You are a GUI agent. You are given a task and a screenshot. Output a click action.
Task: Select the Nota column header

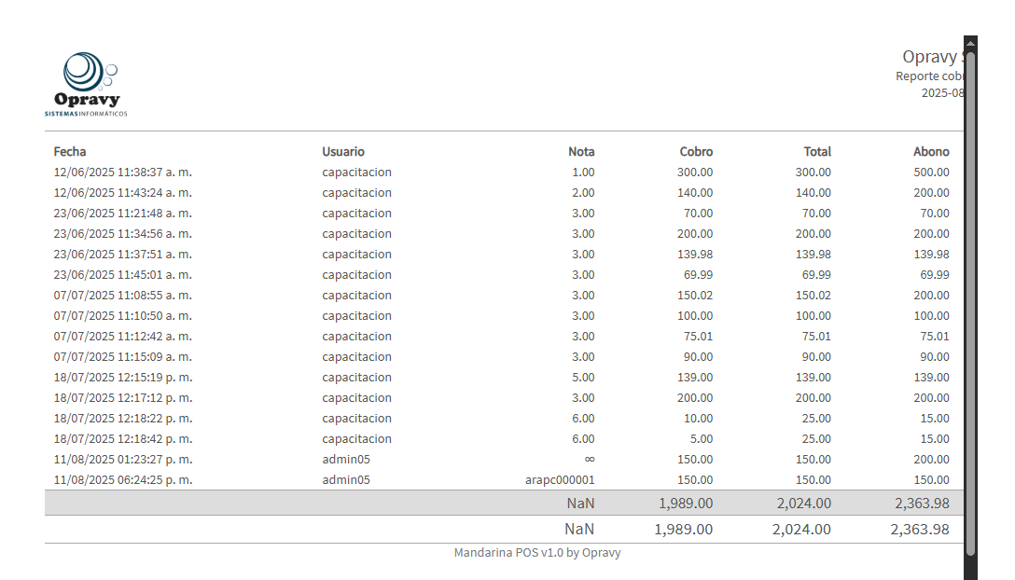pyautogui.click(x=581, y=151)
